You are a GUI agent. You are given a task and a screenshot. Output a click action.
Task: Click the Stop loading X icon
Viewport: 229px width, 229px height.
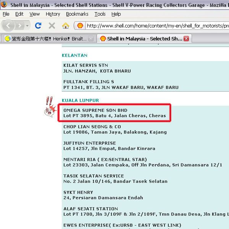pyautogui.click(x=52, y=26)
